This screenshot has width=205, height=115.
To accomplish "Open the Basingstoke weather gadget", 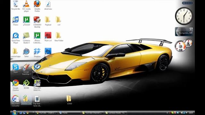I will click(184, 32).
